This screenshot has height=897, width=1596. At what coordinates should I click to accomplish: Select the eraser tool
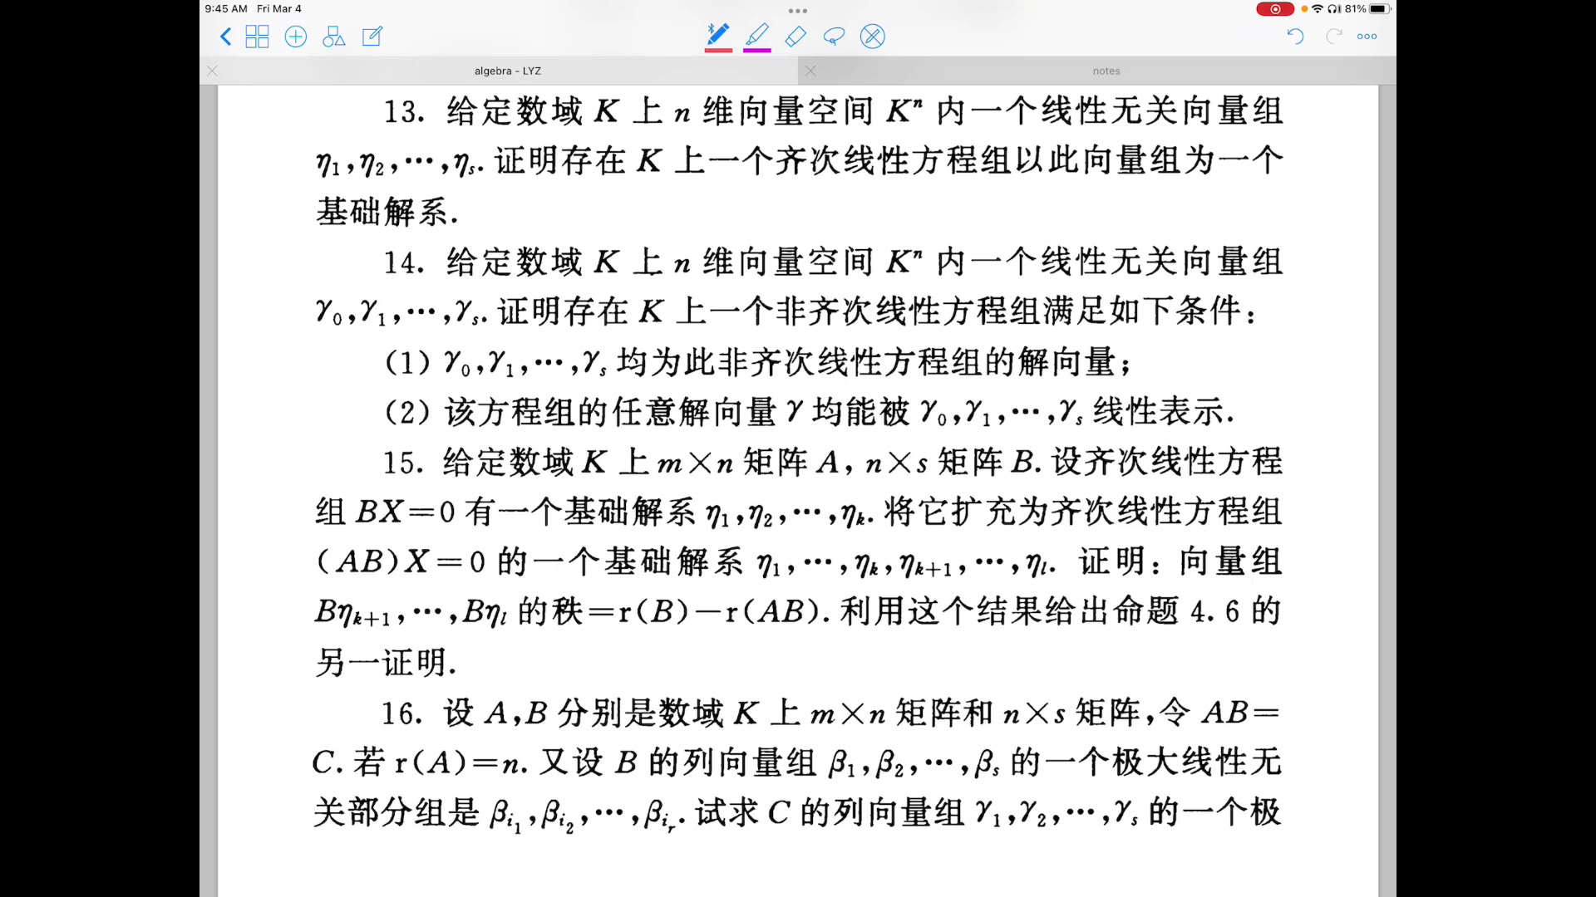tap(796, 37)
